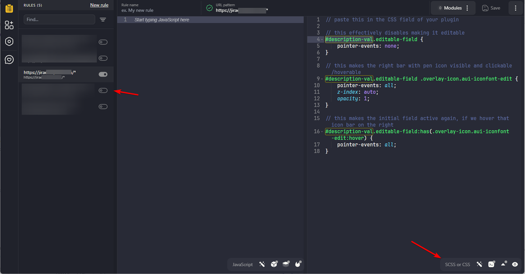
Task: Click 'pointer-events: all;' on line 10
Action: [x=367, y=86]
